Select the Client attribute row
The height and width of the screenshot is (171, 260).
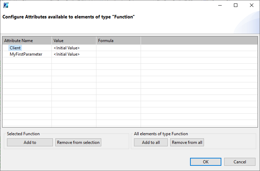(x=15, y=48)
